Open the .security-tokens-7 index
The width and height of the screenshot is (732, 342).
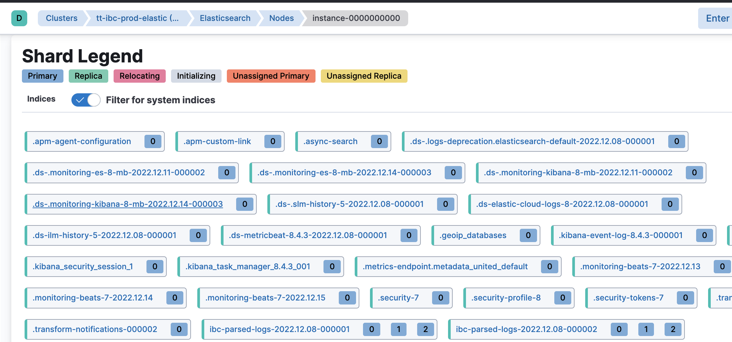tap(628, 298)
